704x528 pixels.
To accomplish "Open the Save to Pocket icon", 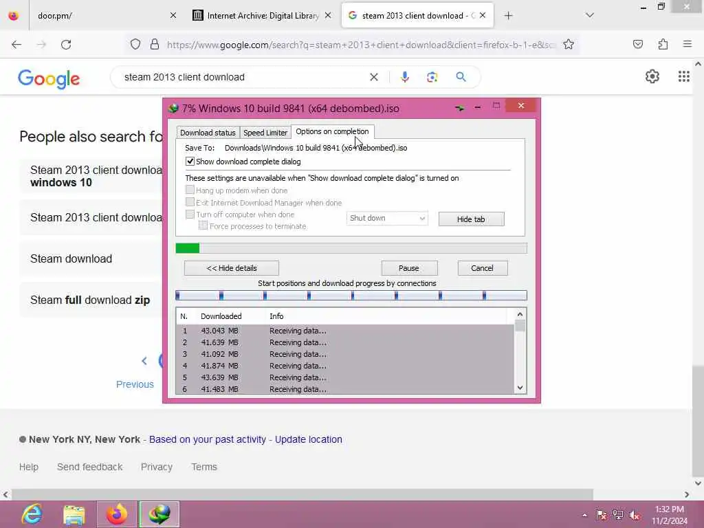I will (x=637, y=45).
